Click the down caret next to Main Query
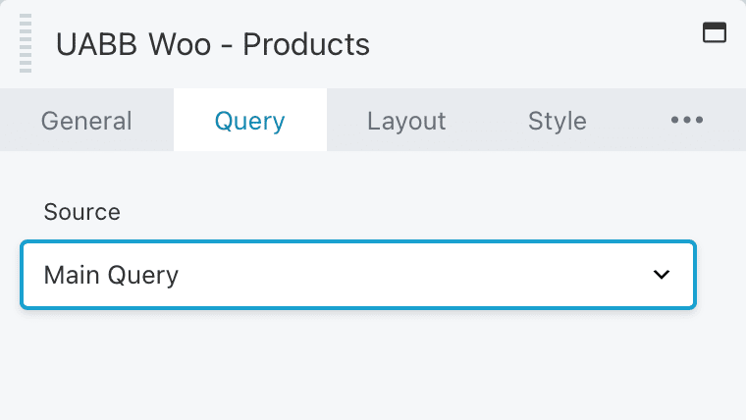The image size is (746, 420). point(662,275)
